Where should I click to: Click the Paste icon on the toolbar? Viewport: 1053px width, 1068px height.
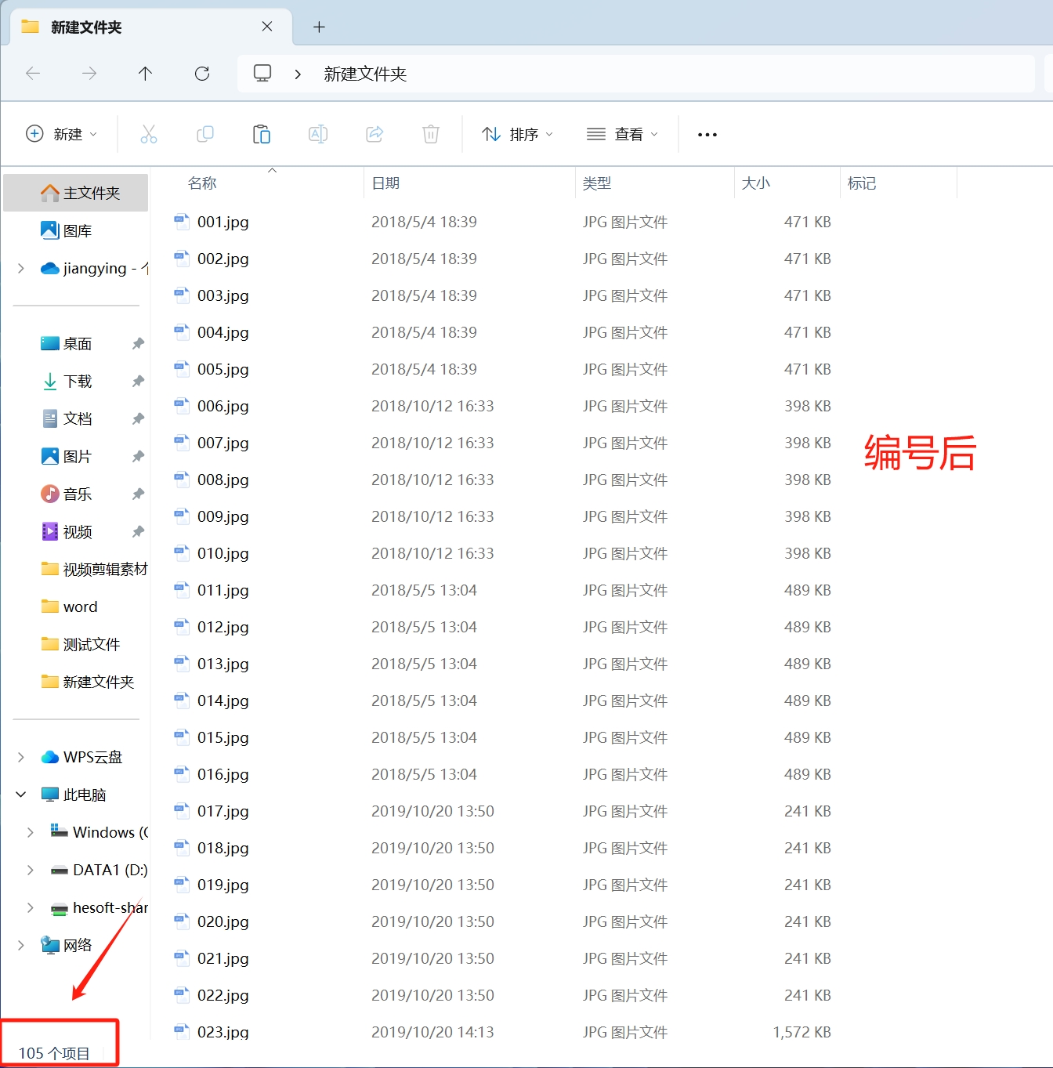pyautogui.click(x=262, y=133)
